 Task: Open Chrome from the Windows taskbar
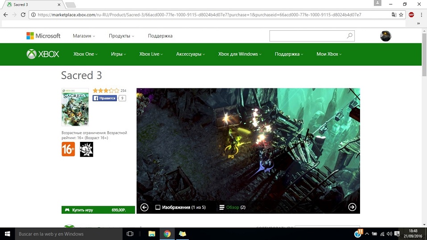[x=167, y=234]
